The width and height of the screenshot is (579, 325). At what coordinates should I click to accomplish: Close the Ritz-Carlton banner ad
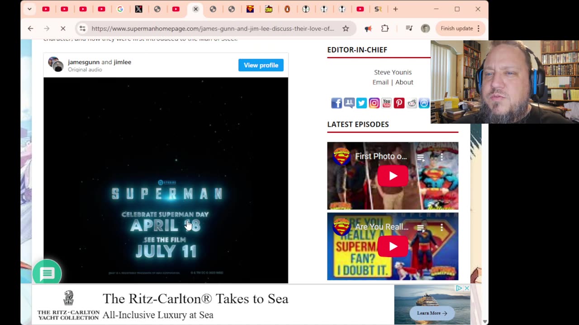pyautogui.click(x=467, y=288)
